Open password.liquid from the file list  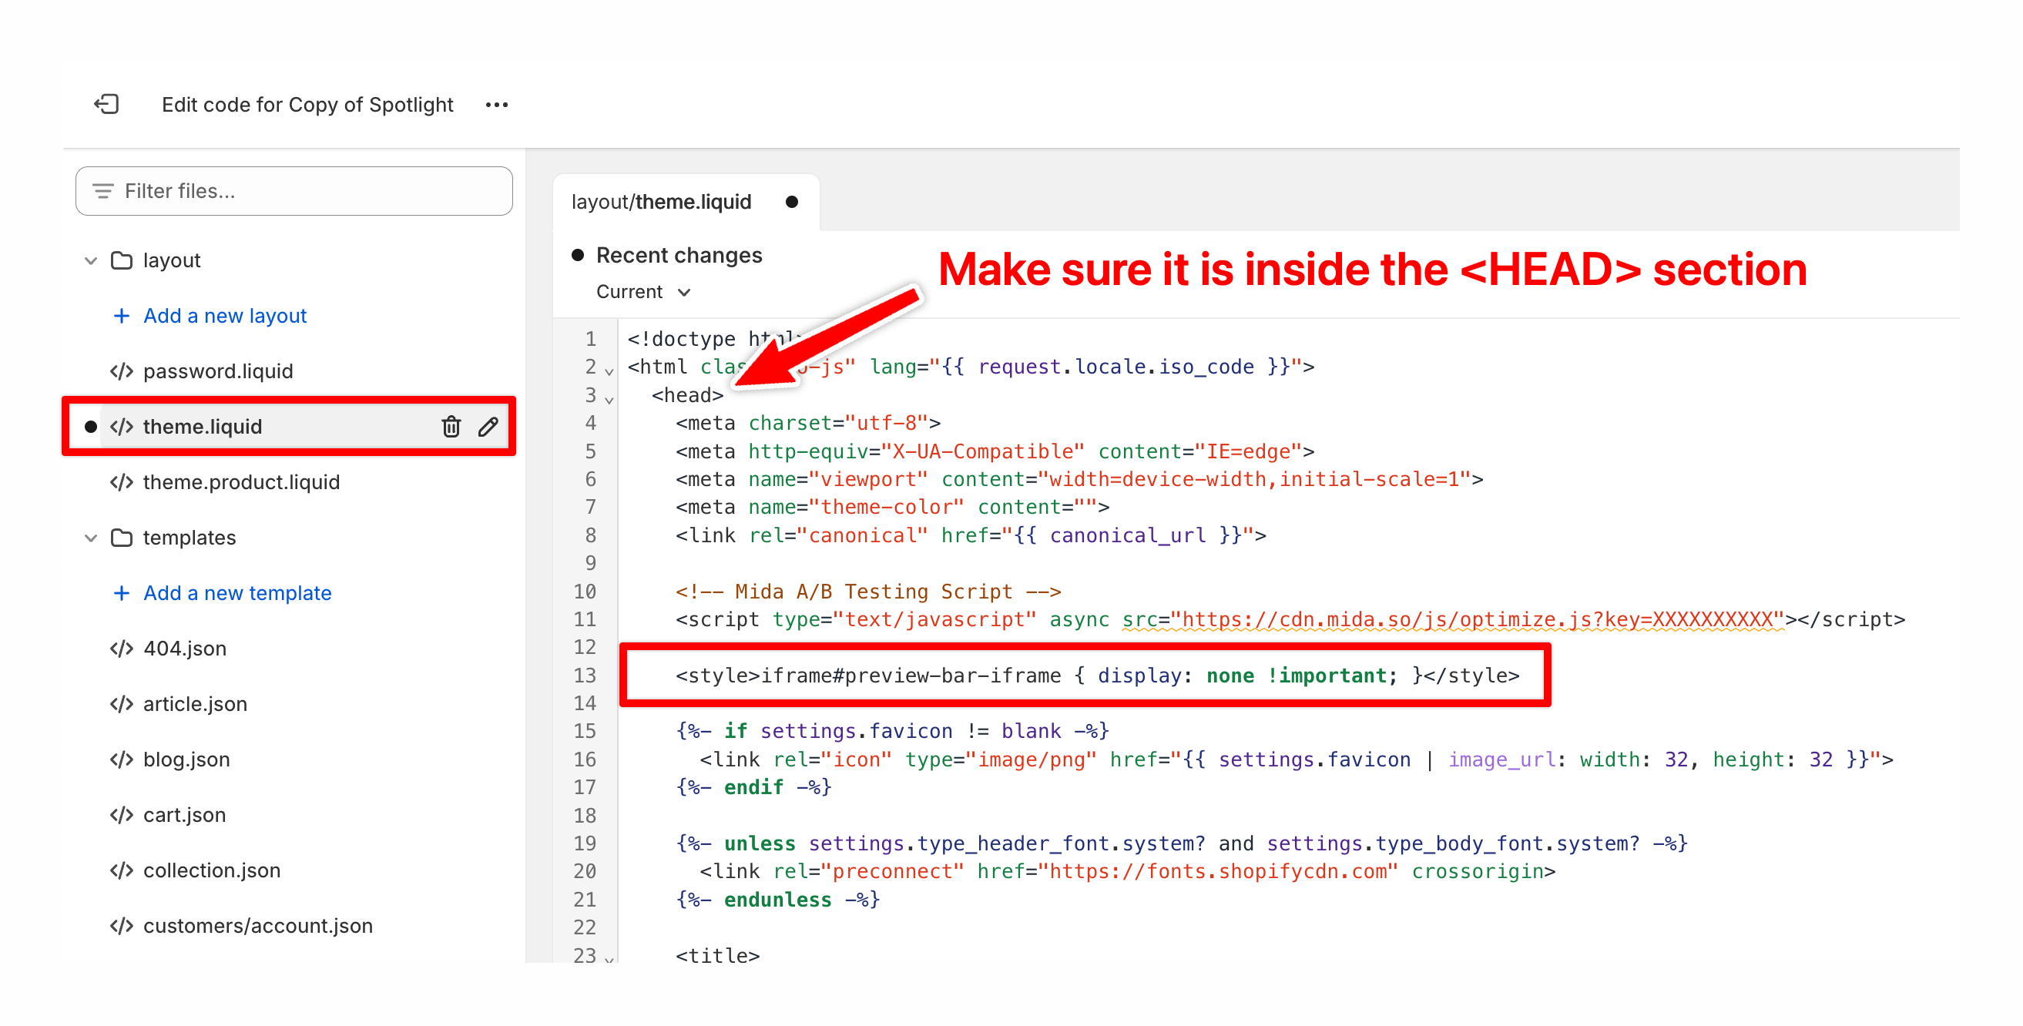click(217, 371)
